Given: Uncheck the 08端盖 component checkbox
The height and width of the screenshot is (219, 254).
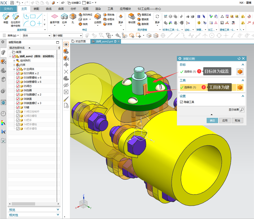Looking at the screenshot, I should coord(18,99).
